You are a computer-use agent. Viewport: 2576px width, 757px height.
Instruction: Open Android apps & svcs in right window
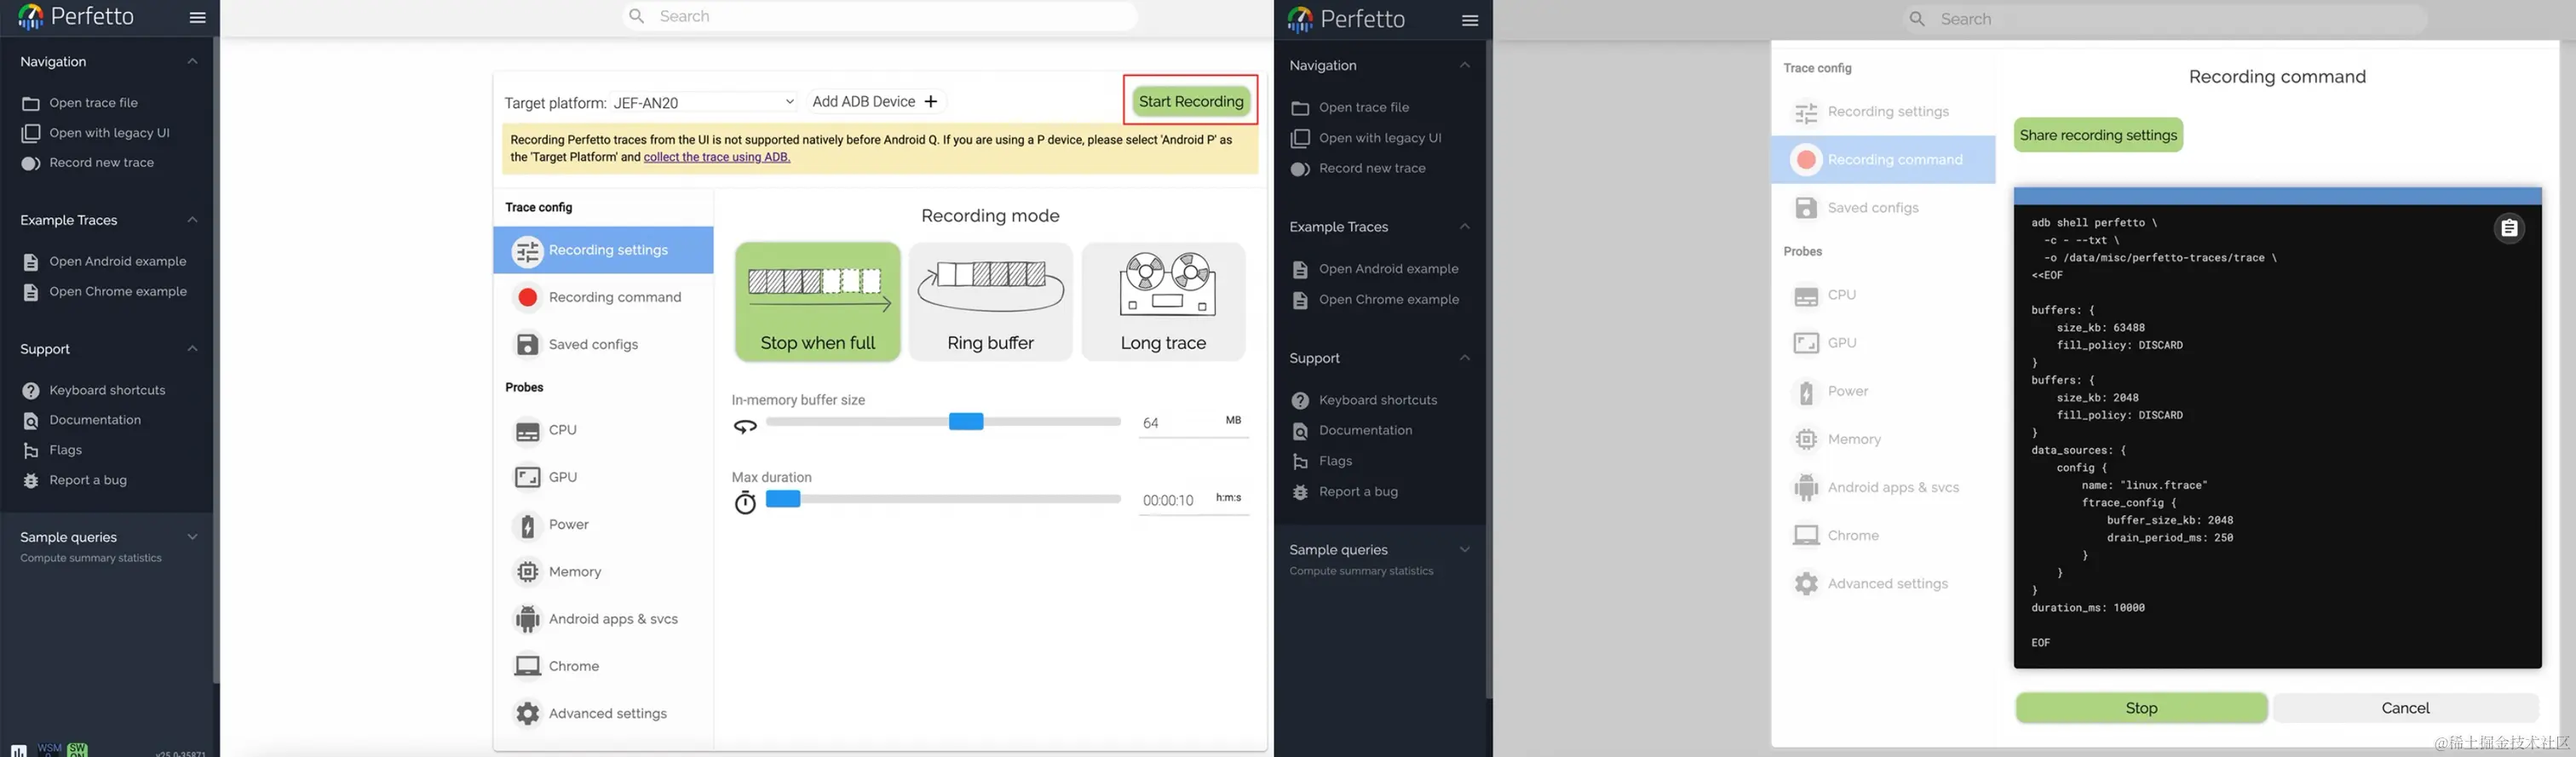1883,488
